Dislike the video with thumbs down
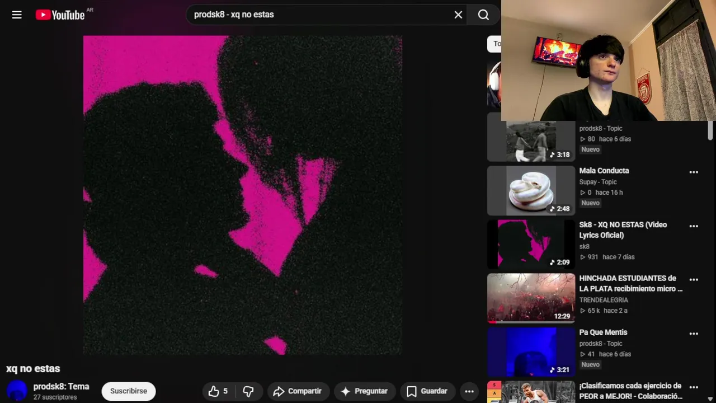The height and width of the screenshot is (403, 716). tap(248, 391)
